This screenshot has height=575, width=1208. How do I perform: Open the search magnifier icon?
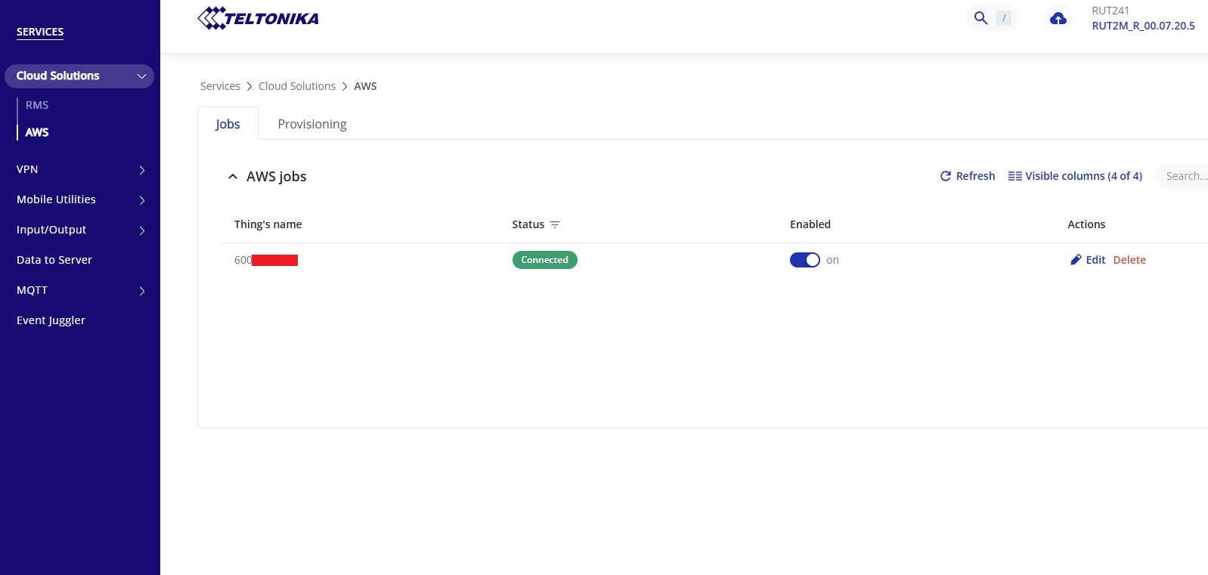pyautogui.click(x=980, y=18)
